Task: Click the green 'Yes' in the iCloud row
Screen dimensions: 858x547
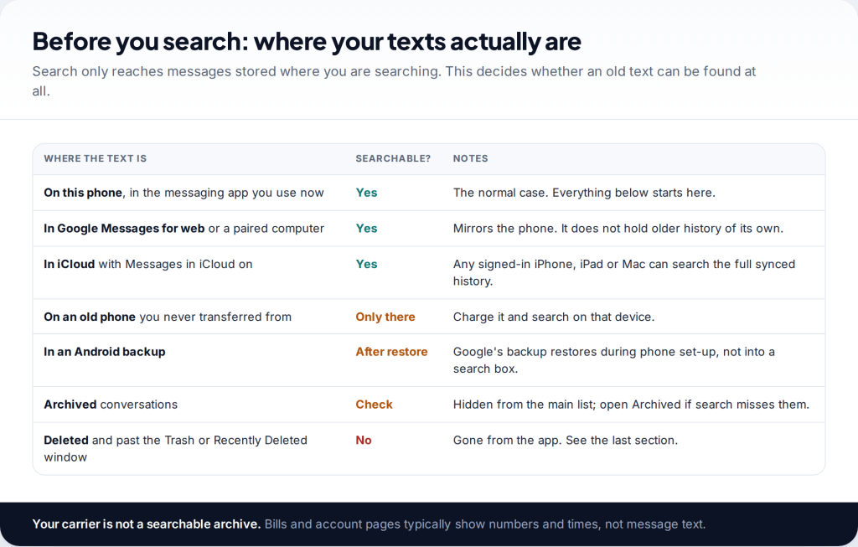Action: pos(366,264)
